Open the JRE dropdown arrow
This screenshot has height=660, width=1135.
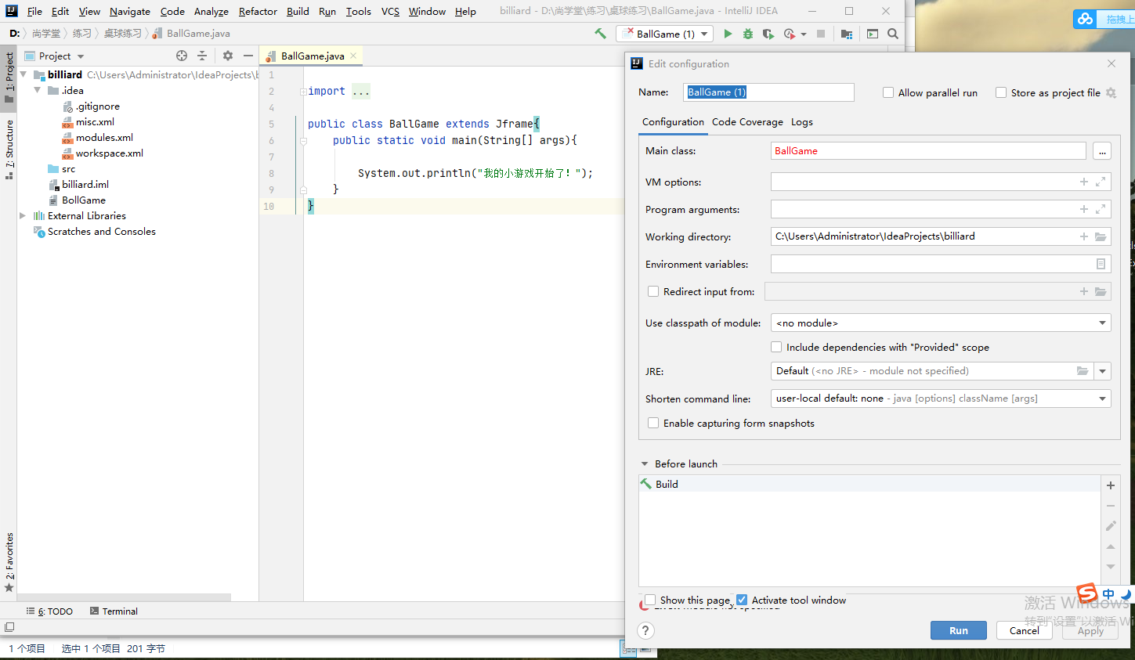(x=1102, y=371)
